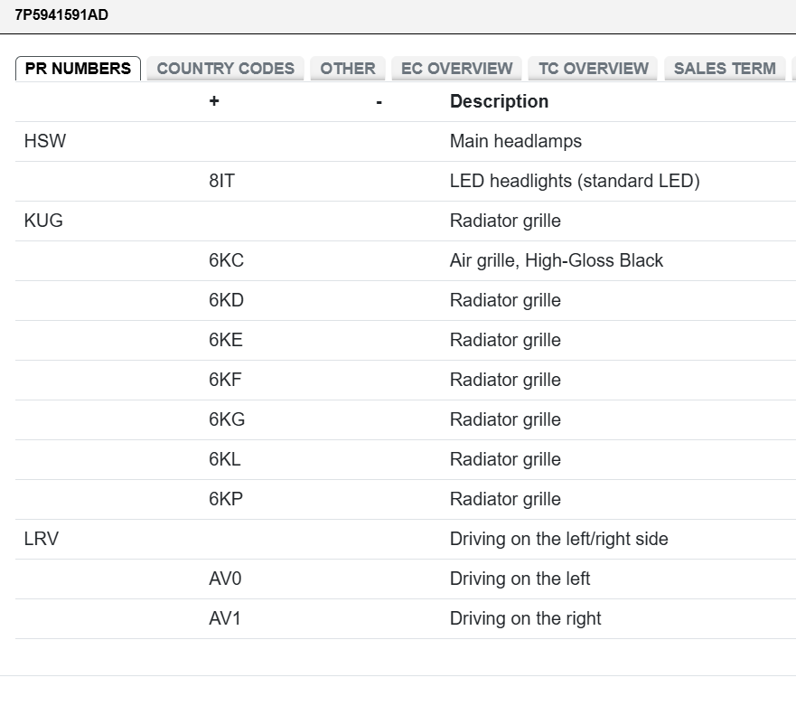Select the EC OVERVIEW tab
This screenshot has width=796, height=706.
point(456,69)
